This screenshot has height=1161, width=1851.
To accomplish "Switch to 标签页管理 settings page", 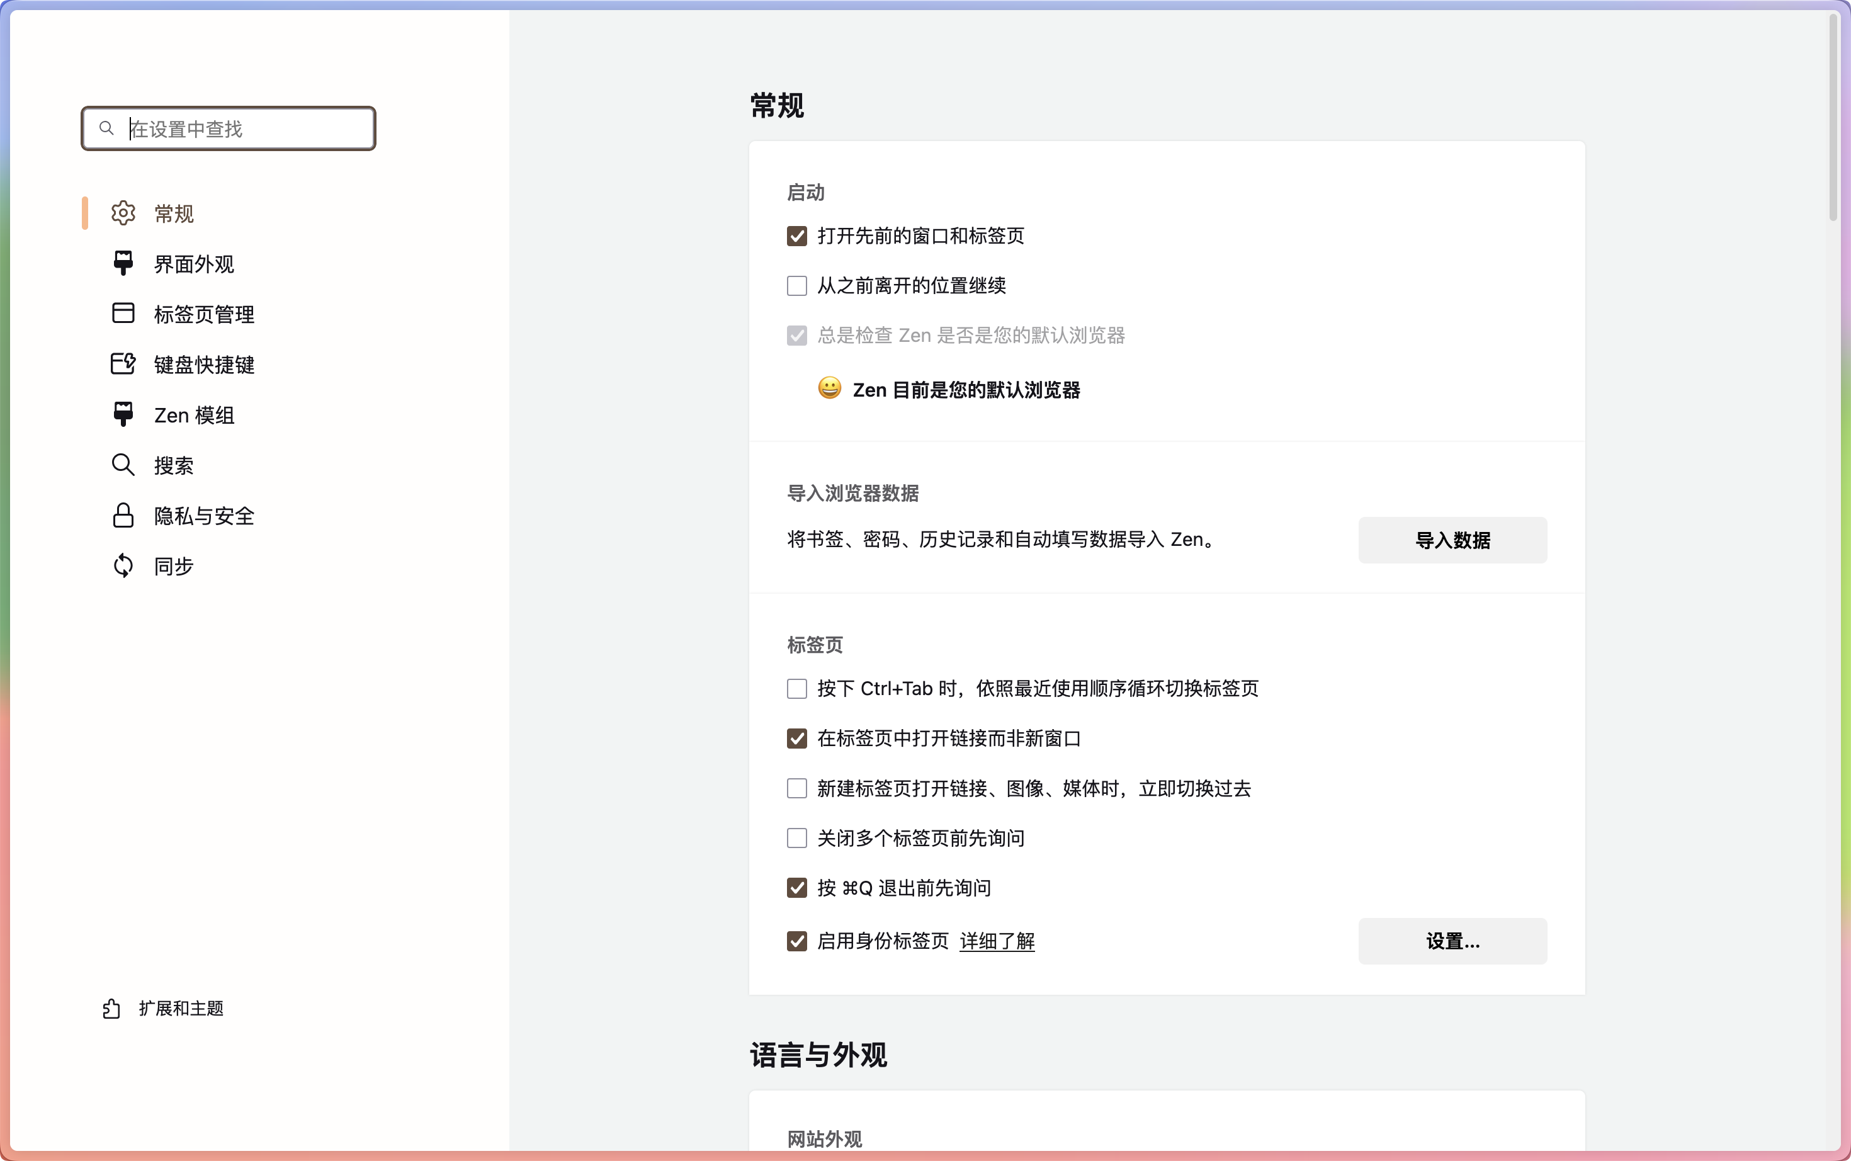I will point(203,314).
